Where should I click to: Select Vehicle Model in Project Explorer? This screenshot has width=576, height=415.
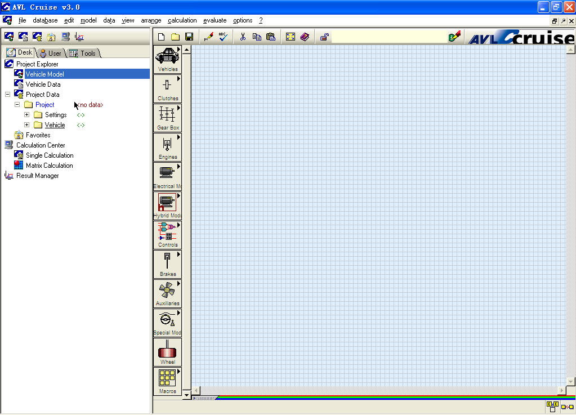(44, 74)
